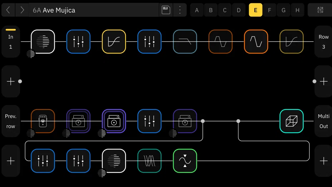The height and width of the screenshot is (187, 332).
Task: Open the Multi Out output settings
Action: pos(323,121)
